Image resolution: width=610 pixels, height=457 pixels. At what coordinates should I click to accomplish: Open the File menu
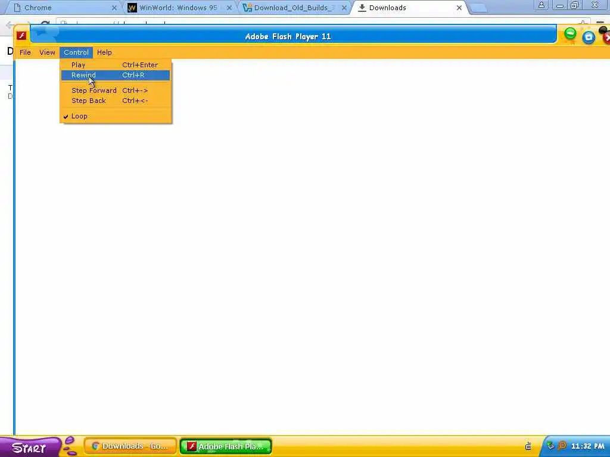[25, 52]
